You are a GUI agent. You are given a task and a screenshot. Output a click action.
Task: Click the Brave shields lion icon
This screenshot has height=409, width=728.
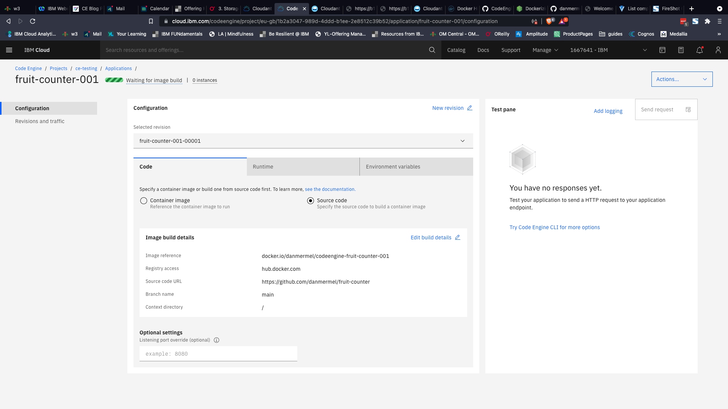coord(549,21)
